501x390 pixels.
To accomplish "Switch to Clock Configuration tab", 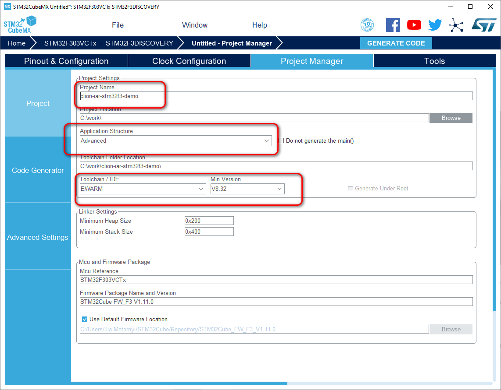I will click(189, 61).
